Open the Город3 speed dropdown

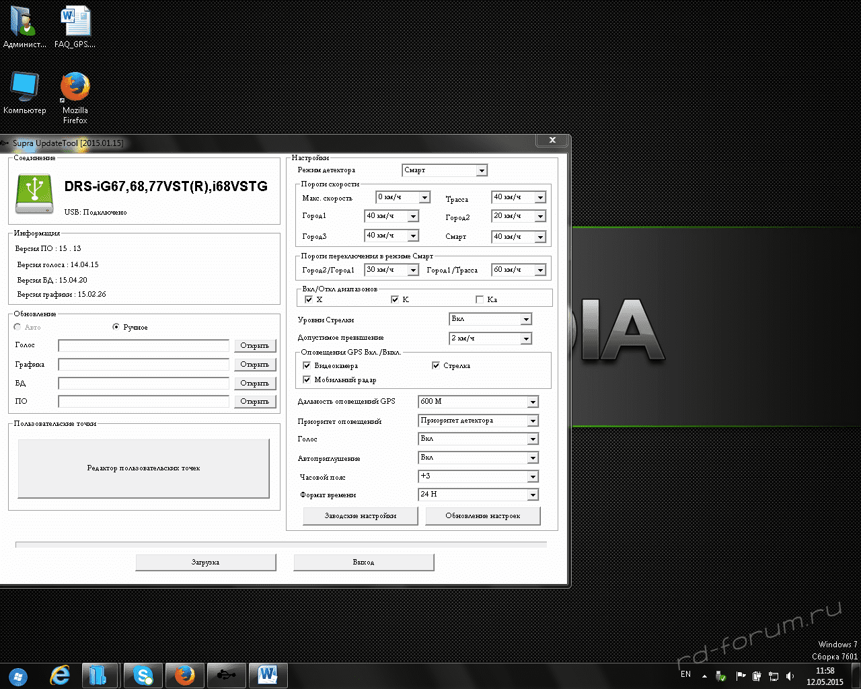coord(392,235)
